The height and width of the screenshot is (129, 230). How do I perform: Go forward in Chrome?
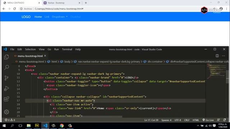click(9, 9)
